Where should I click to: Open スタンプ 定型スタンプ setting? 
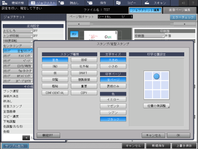point(18,51)
